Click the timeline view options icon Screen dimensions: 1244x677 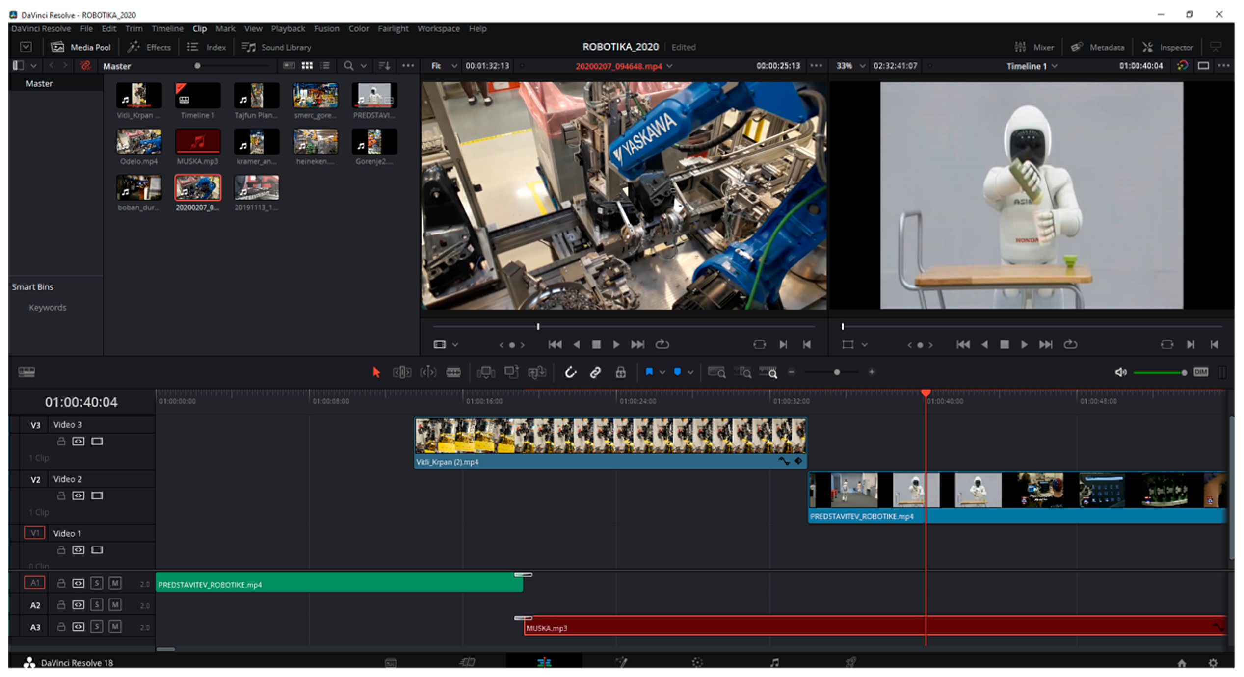[x=26, y=372]
